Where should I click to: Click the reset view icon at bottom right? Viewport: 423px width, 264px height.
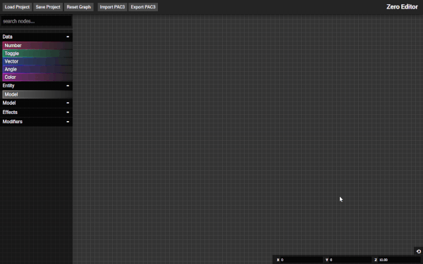[x=419, y=251]
